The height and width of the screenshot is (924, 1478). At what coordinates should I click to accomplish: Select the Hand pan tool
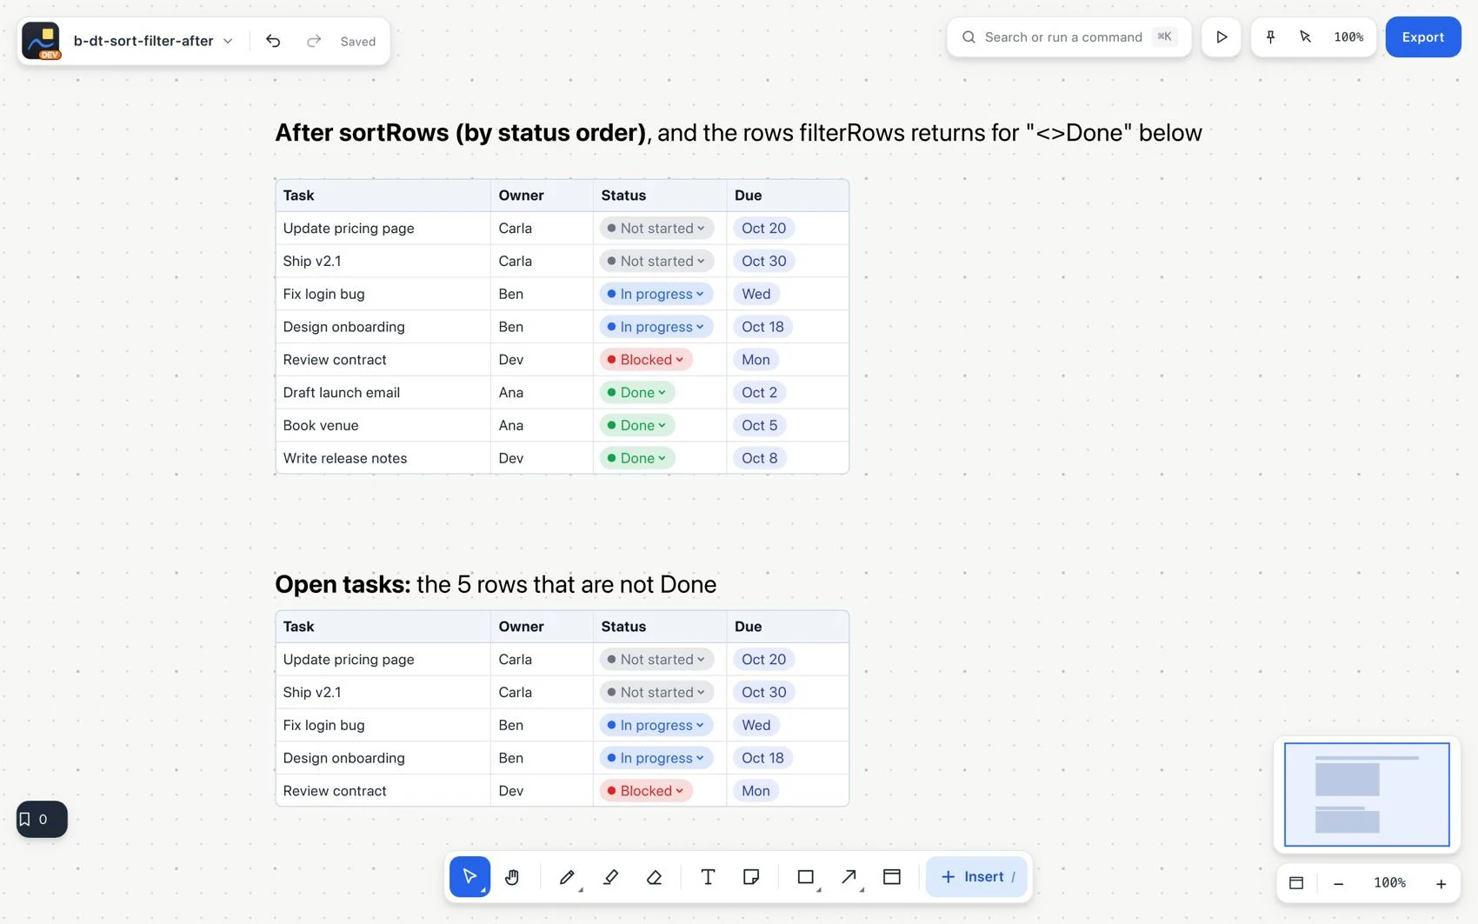click(512, 876)
